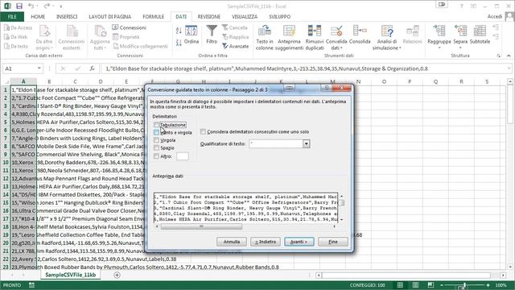Switch to the FORMULE ribbon tab
This screenshot has width=515, height=290.
153,17
